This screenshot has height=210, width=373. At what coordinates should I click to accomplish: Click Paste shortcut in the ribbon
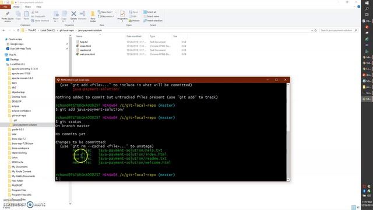click(40, 21)
